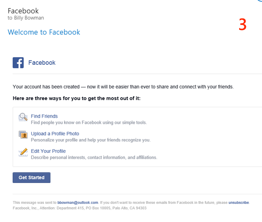Screen dimensions: 262x222
Task: Open the Edit Your Profile link
Action: [x=48, y=151]
